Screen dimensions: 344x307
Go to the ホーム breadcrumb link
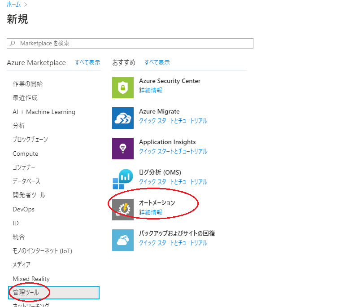tap(13, 4)
